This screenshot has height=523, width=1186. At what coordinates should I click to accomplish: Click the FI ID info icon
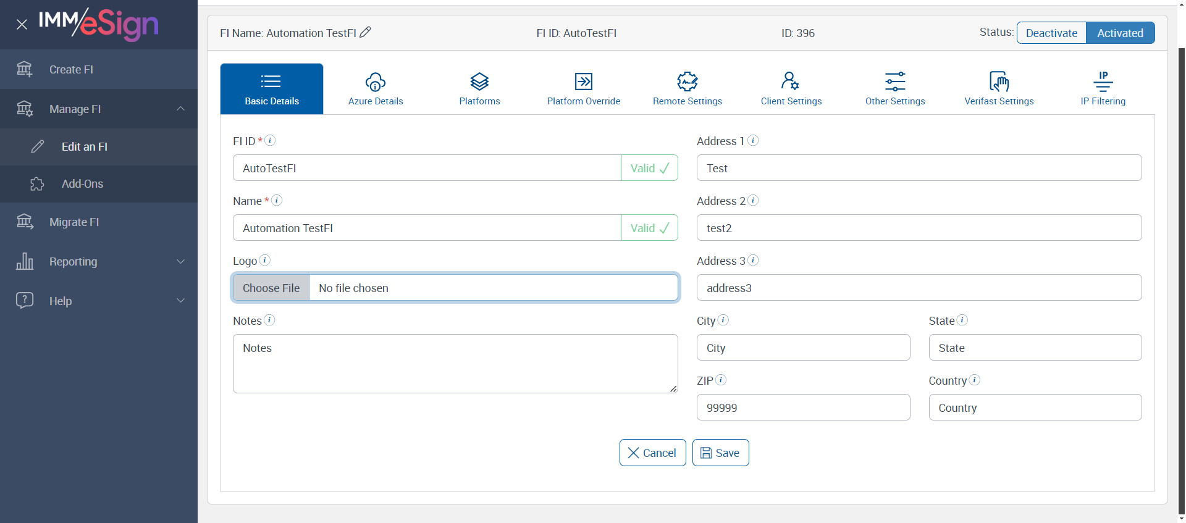270,140
